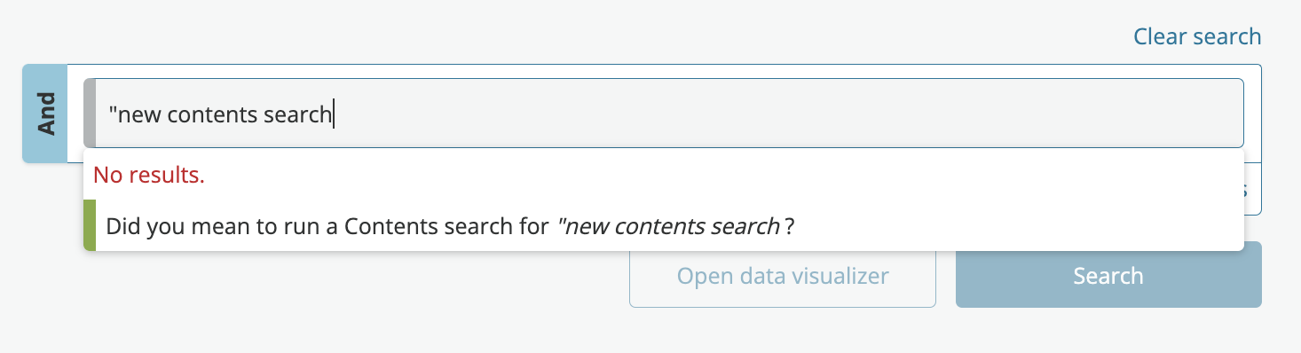Place cursor in typed text "new contents search
Screen dimensions: 1301x353
pyautogui.click(x=220, y=114)
